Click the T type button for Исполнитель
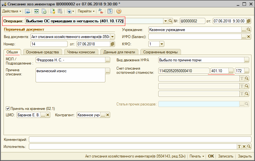255x161 pixels. pyautogui.click(x=239, y=147)
